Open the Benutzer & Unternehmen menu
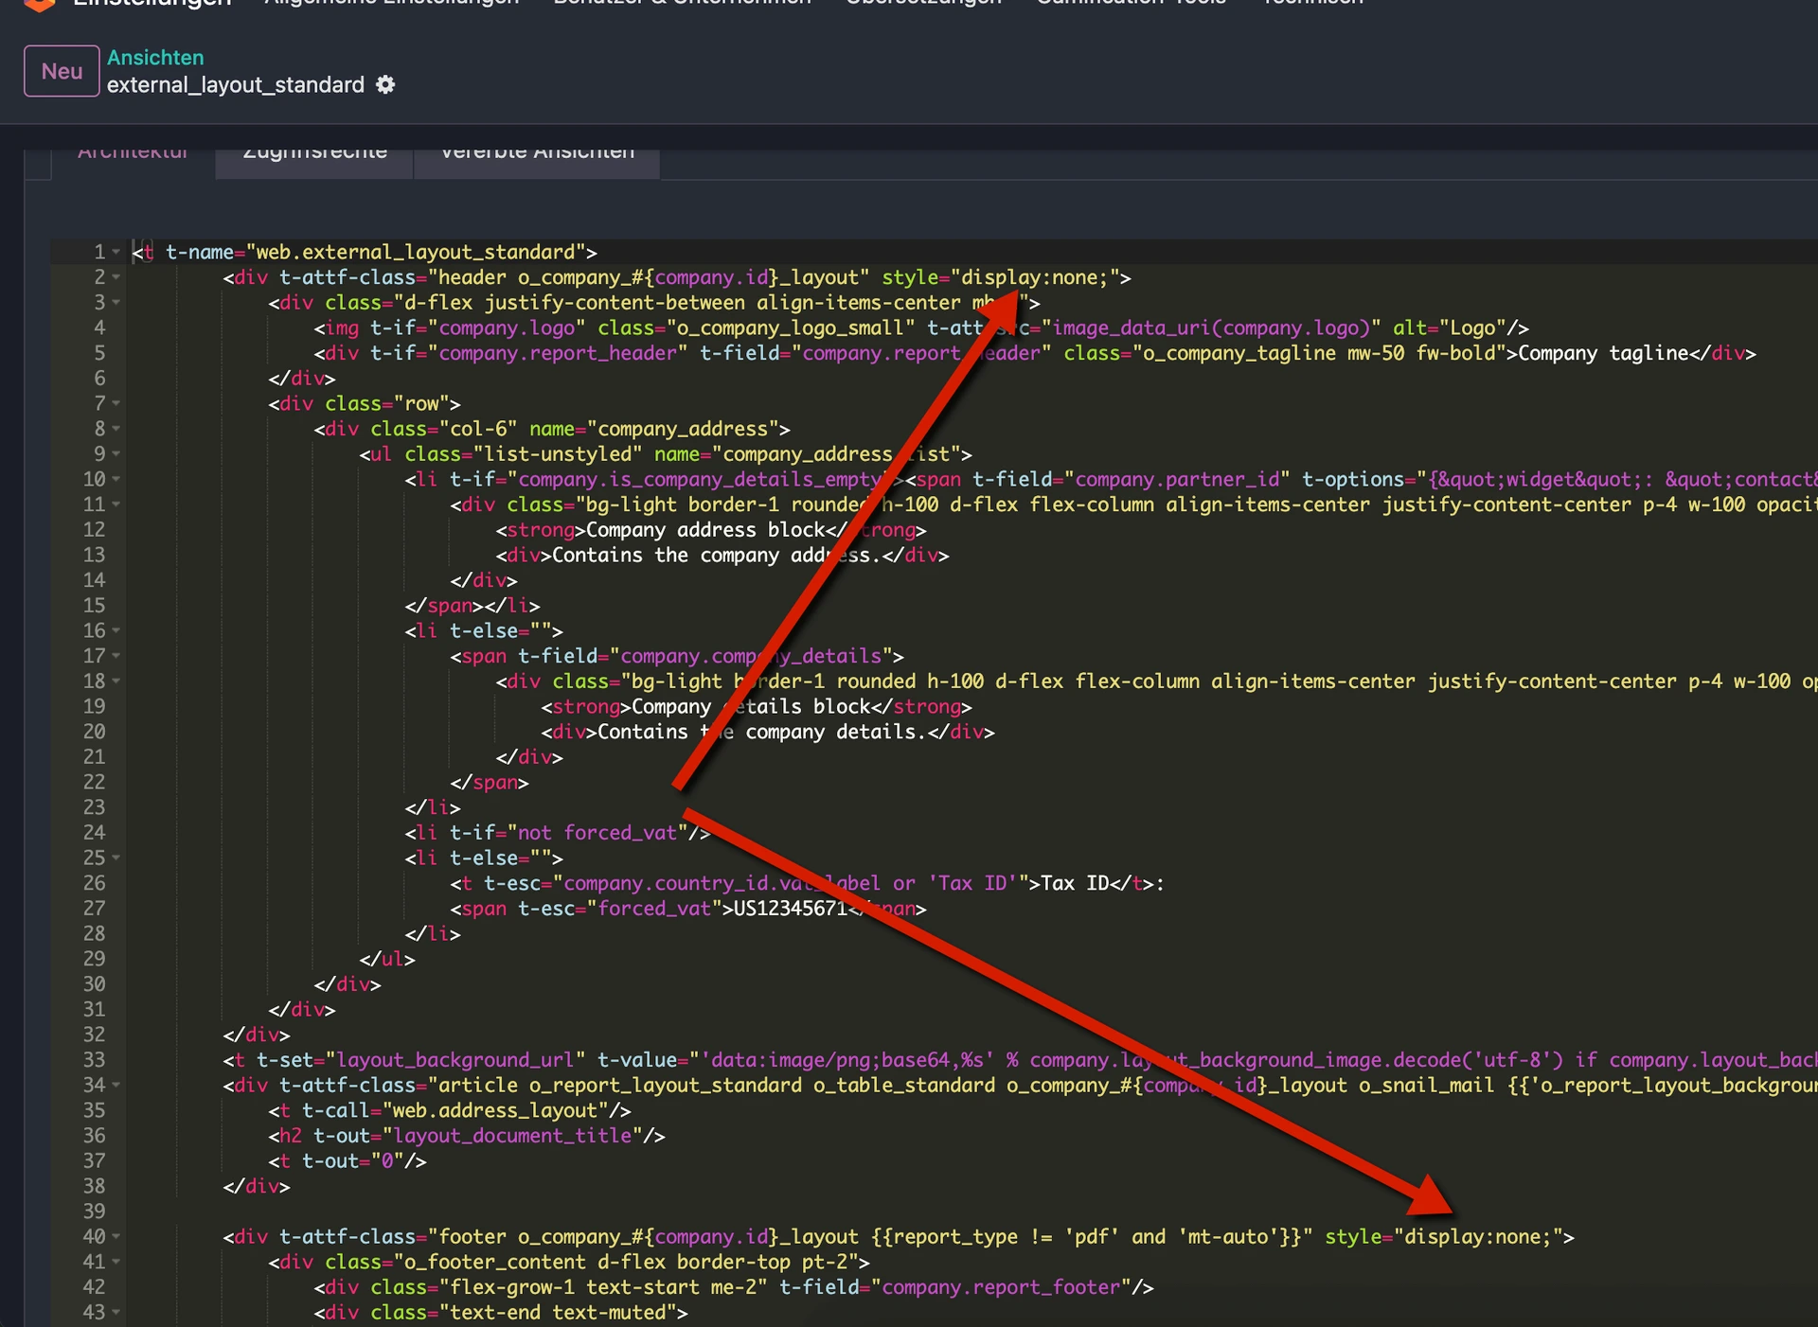Viewport: 1818px width, 1327px height. click(682, 3)
